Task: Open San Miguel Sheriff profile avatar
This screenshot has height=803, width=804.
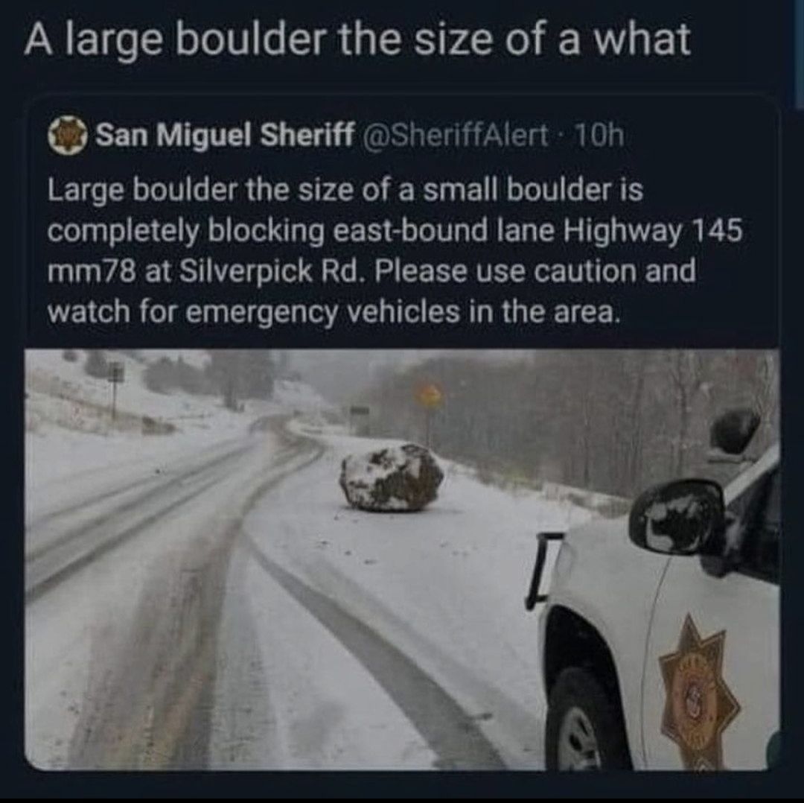Action: pos(67,136)
